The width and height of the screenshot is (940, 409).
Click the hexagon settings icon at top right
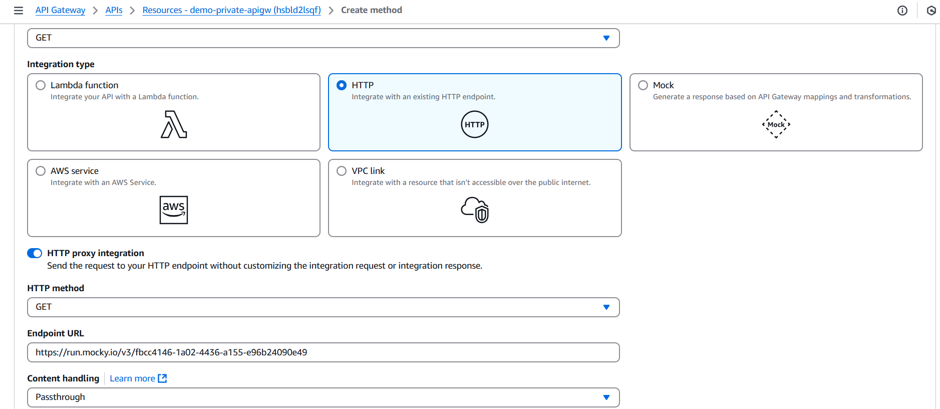[931, 11]
